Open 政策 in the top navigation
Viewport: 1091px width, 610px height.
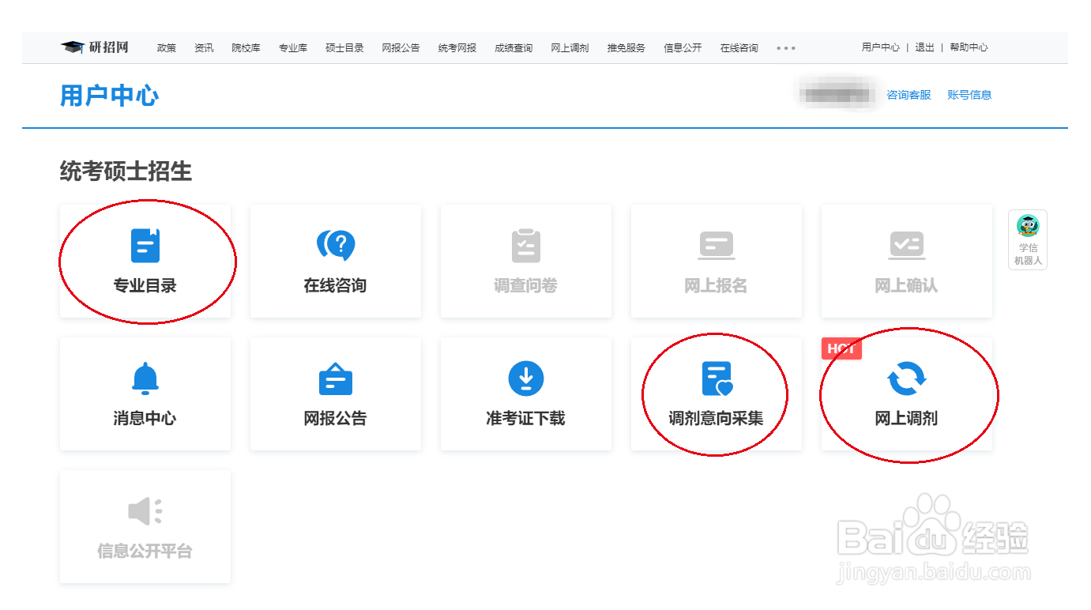167,48
